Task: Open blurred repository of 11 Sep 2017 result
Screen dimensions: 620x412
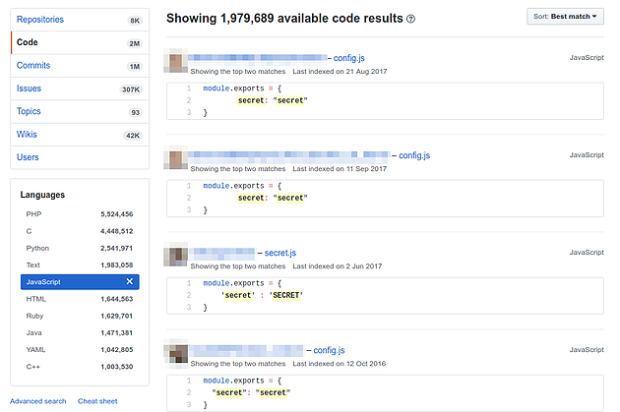Action: pyautogui.click(x=289, y=155)
